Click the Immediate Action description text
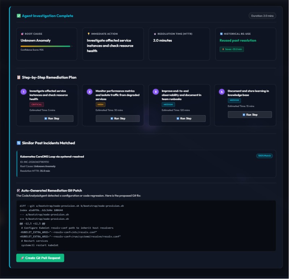 (110, 46)
